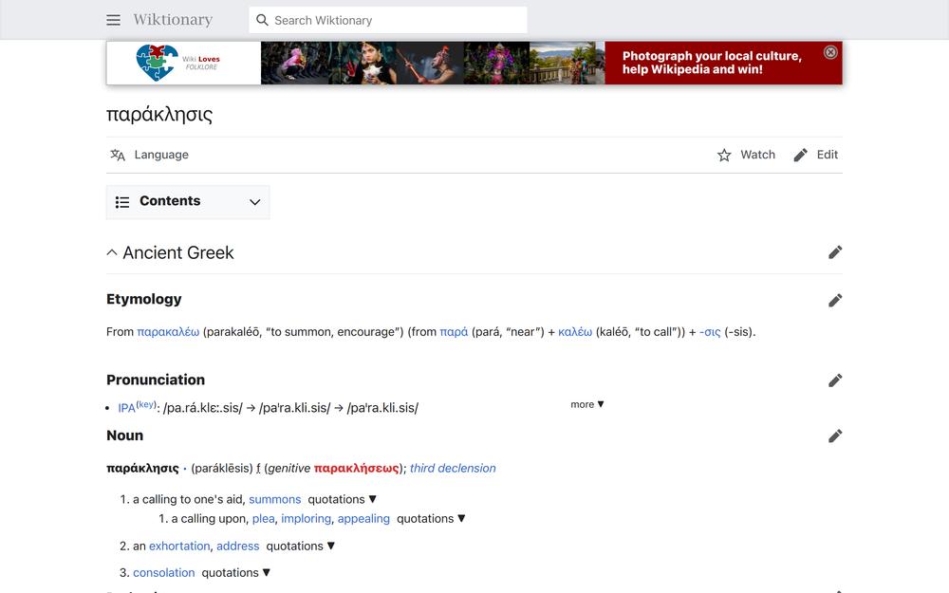
Task: Follow the consolation link
Action: click(x=164, y=572)
